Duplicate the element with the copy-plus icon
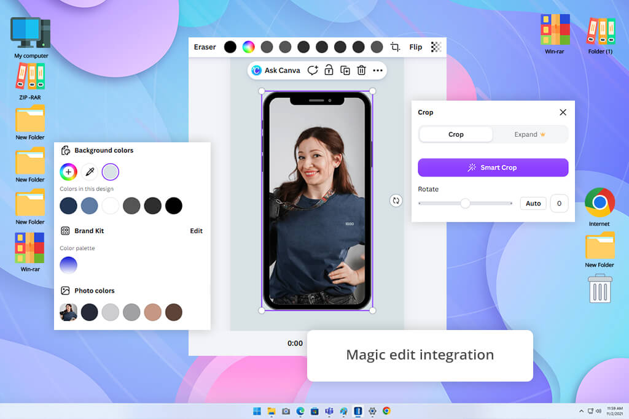Image resolution: width=629 pixels, height=419 pixels. [x=345, y=71]
